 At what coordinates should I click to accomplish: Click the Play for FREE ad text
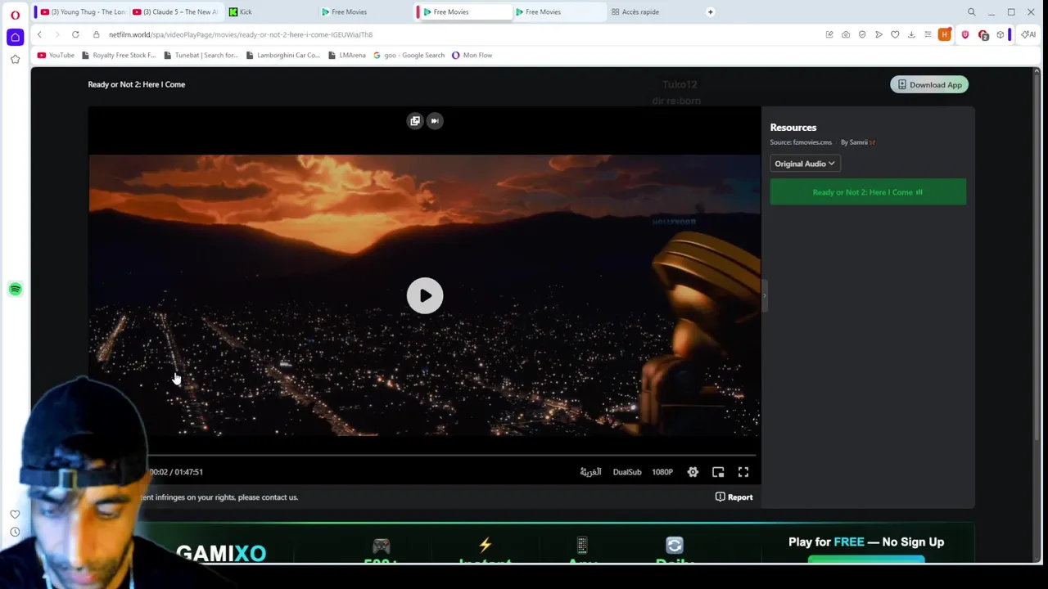click(866, 542)
